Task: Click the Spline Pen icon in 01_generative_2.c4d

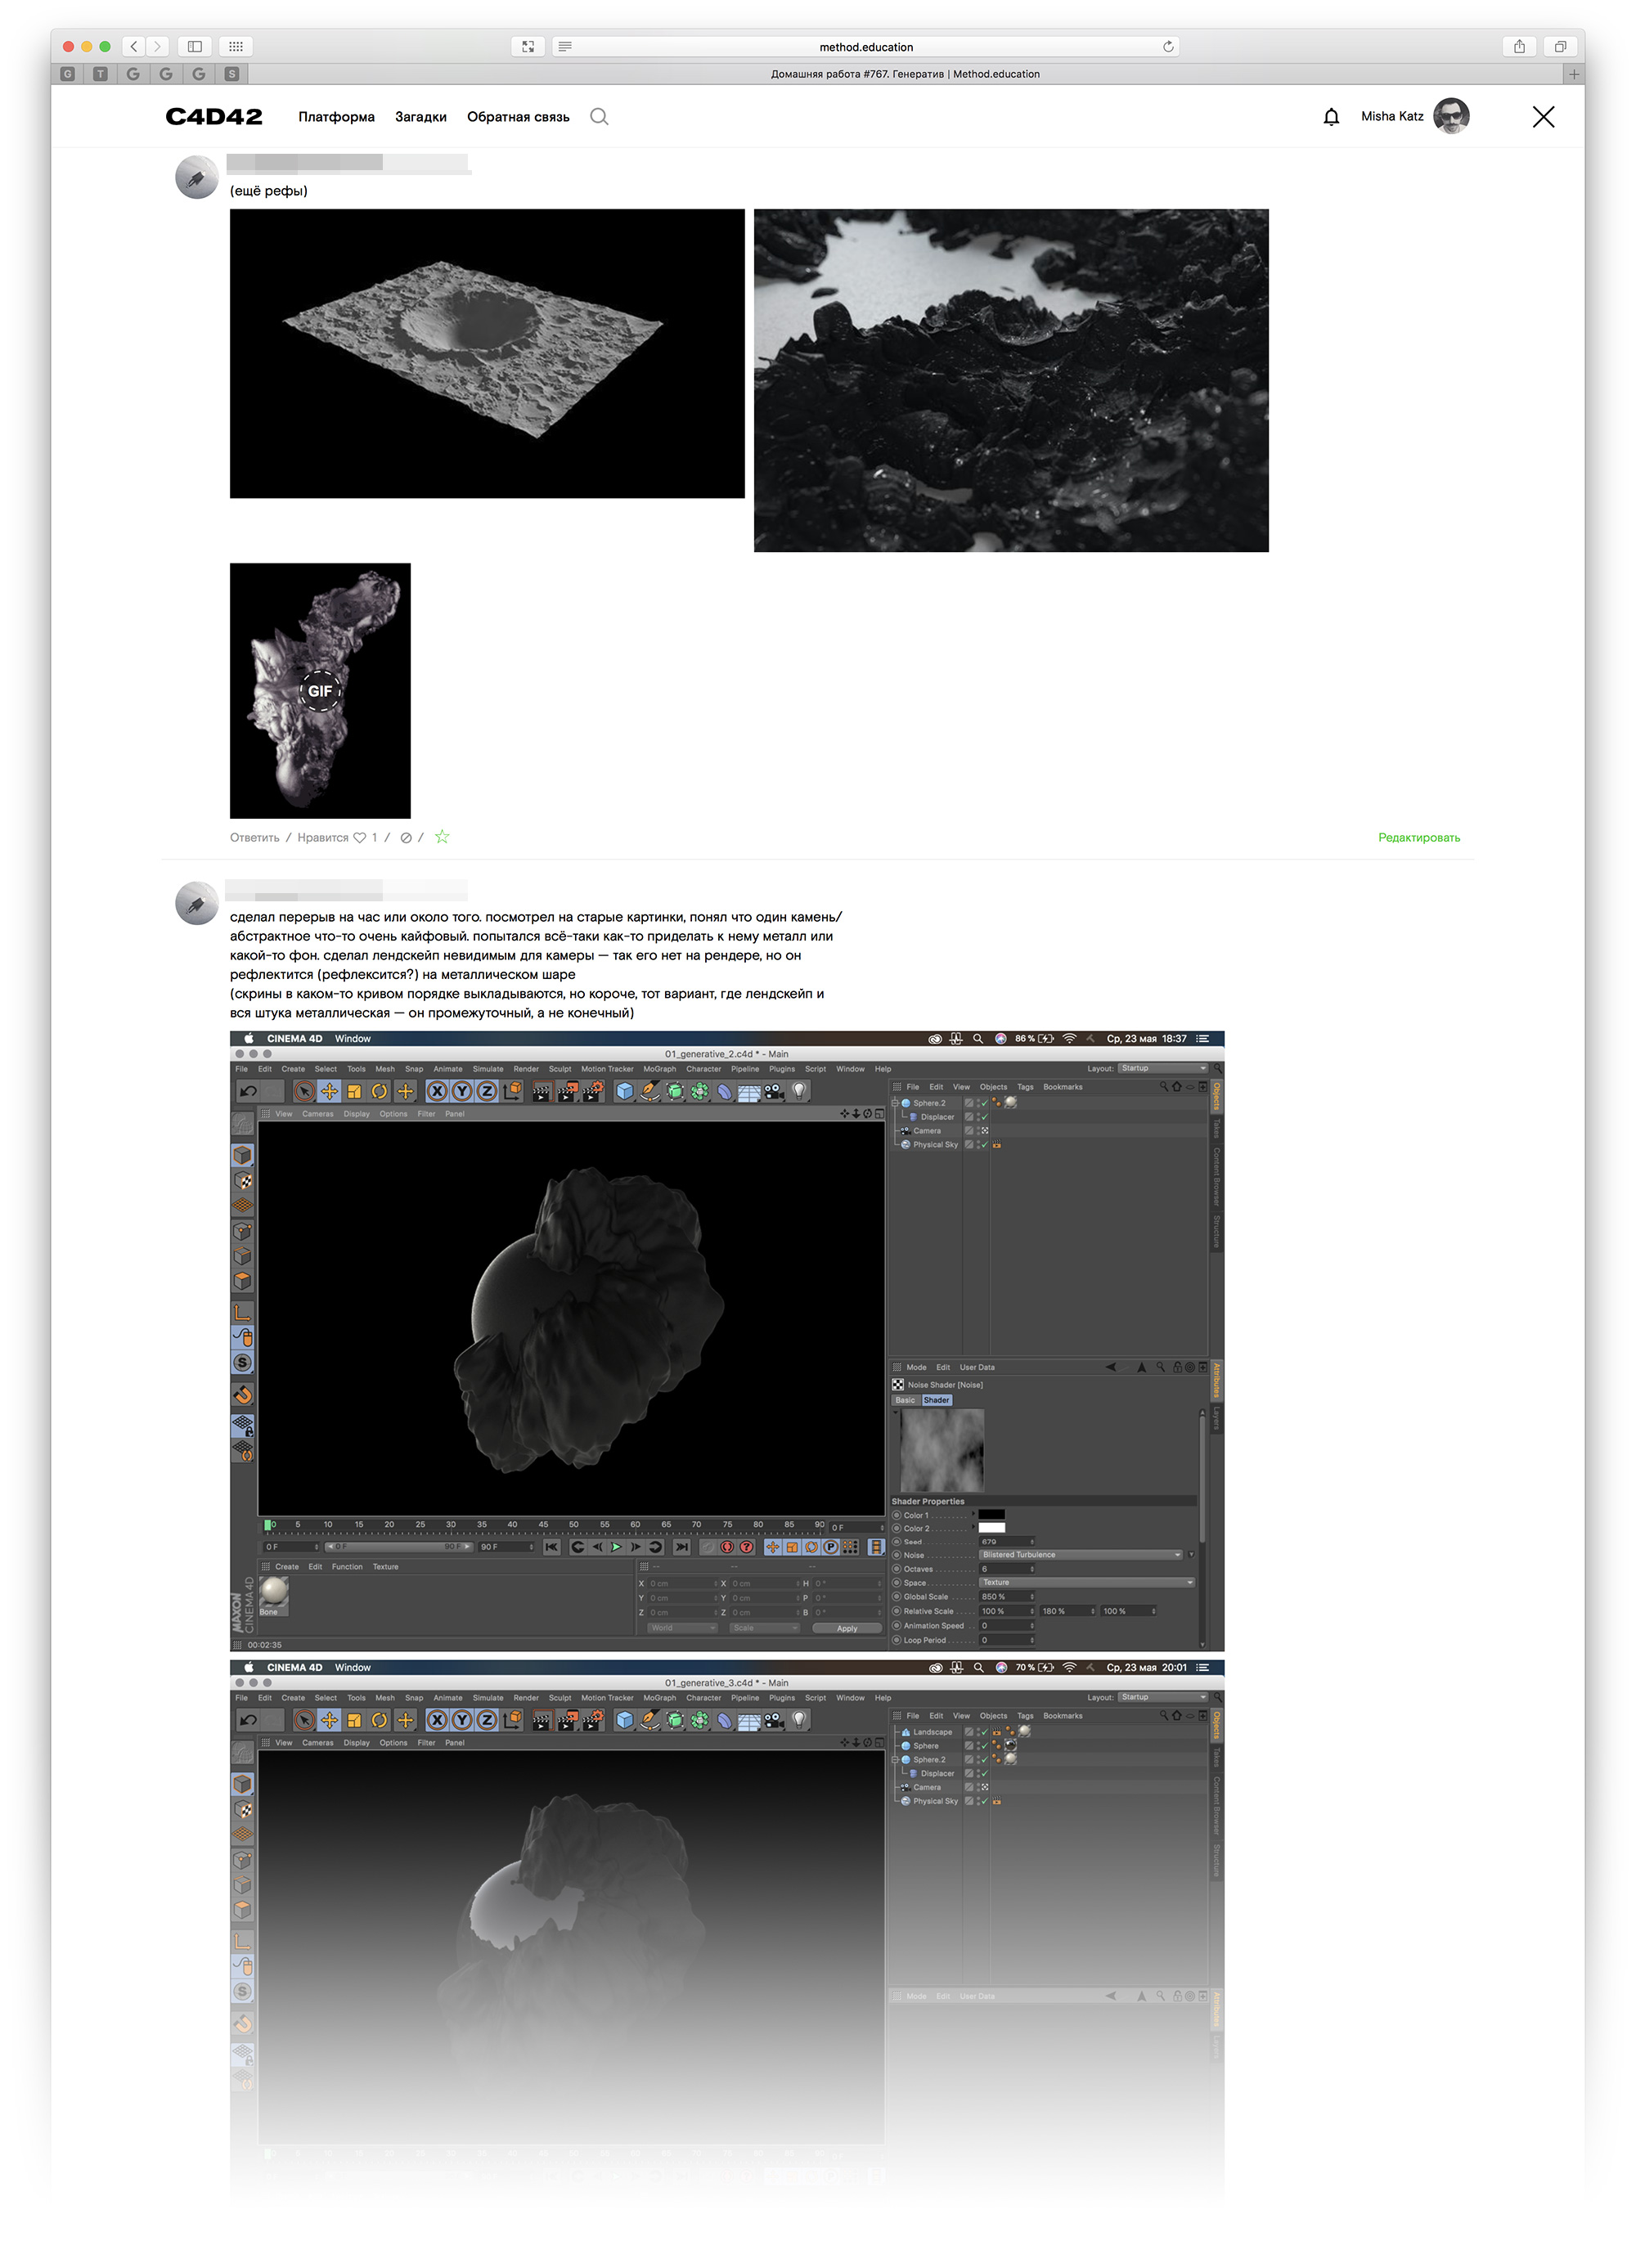Action: tap(650, 1091)
